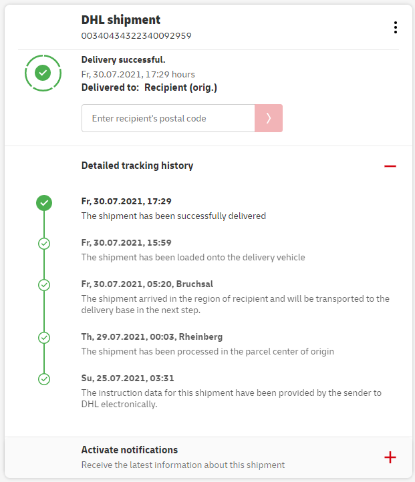415x482 pixels.
Task: Click the Delivery successful status text
Action: click(123, 60)
